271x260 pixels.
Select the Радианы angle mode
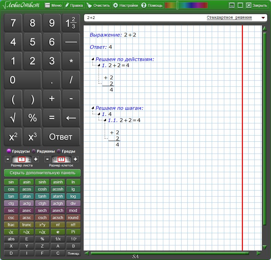44,151
